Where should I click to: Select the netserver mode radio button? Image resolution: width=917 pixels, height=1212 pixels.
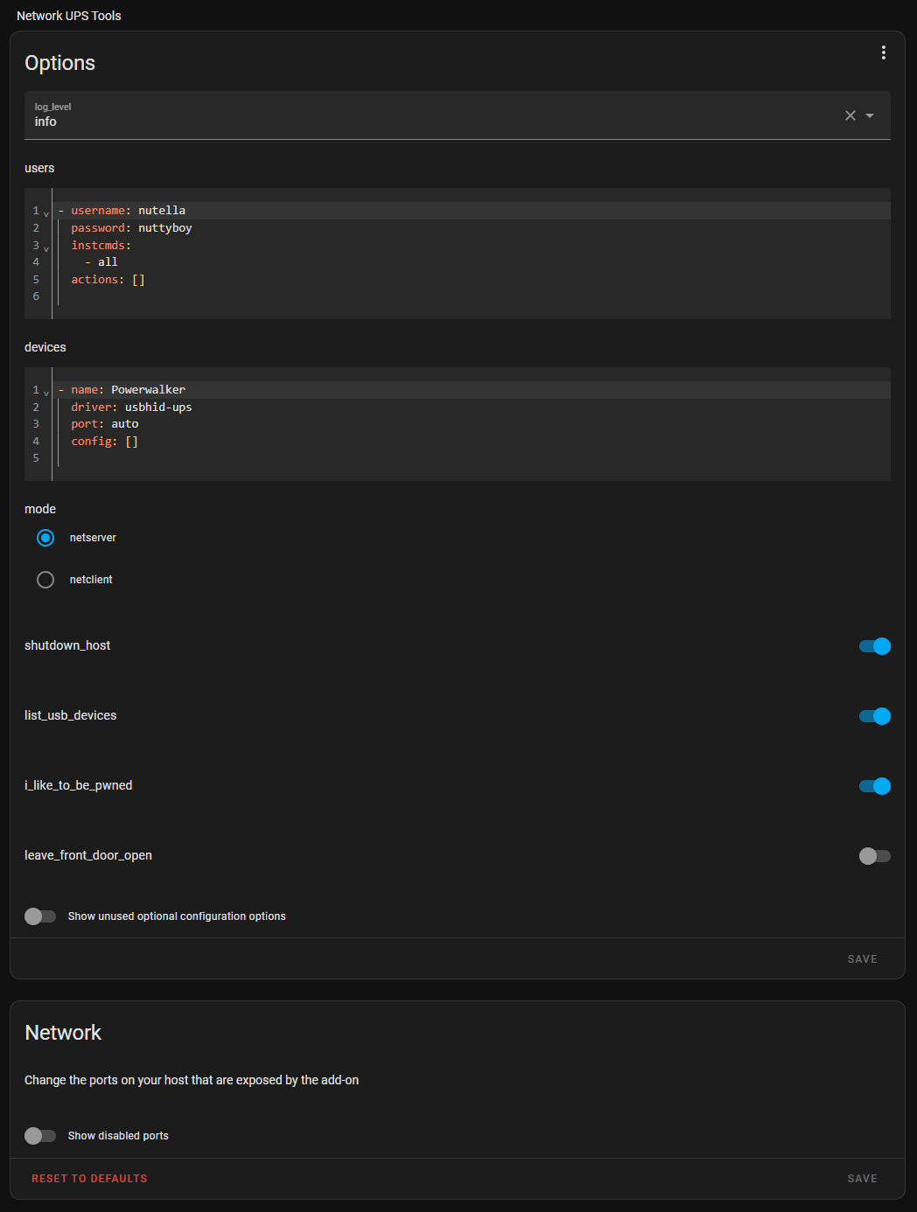45,538
